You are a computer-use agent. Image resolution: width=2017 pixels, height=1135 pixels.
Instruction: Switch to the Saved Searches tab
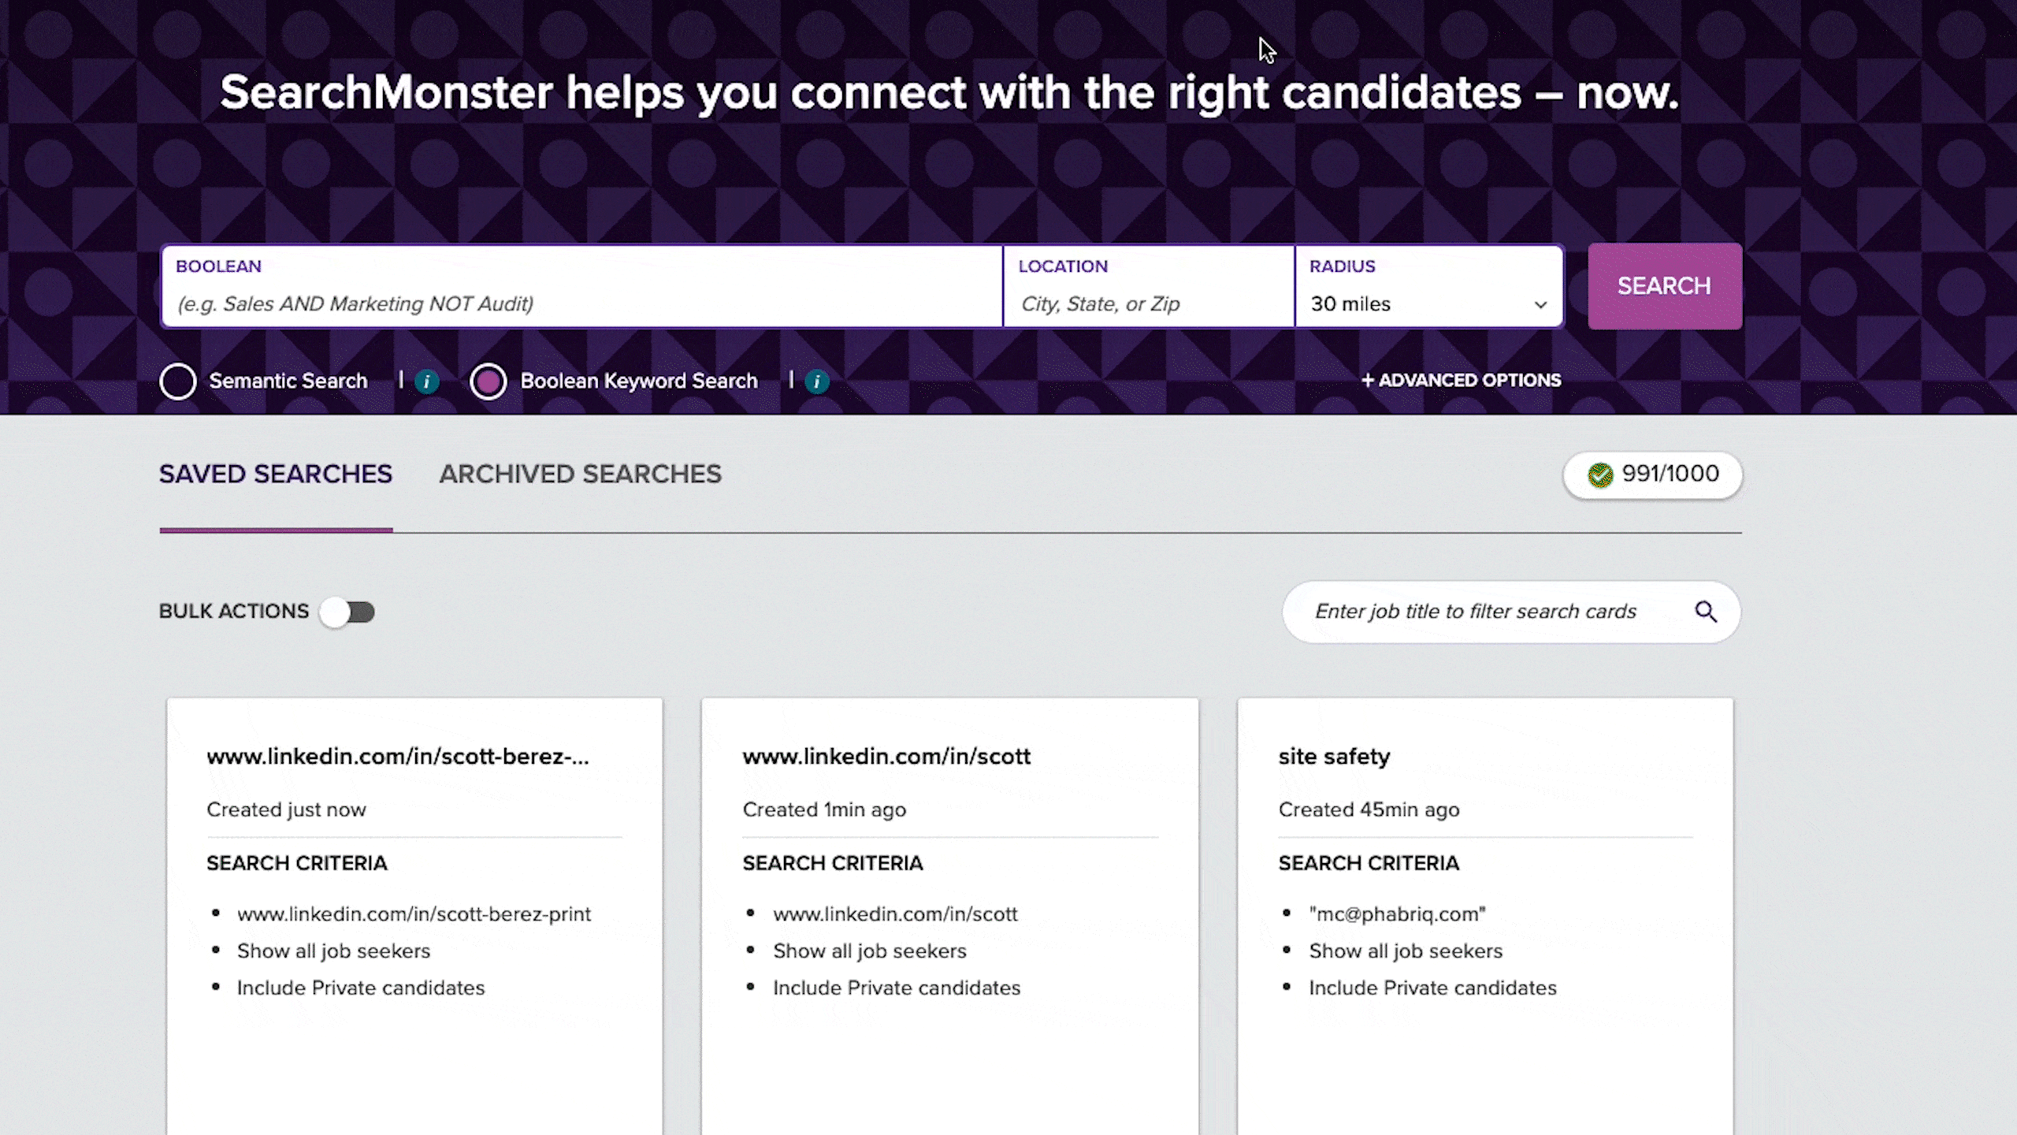pos(276,474)
